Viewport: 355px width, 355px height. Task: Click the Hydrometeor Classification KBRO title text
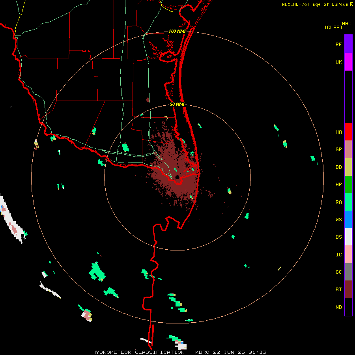[x=179, y=352]
